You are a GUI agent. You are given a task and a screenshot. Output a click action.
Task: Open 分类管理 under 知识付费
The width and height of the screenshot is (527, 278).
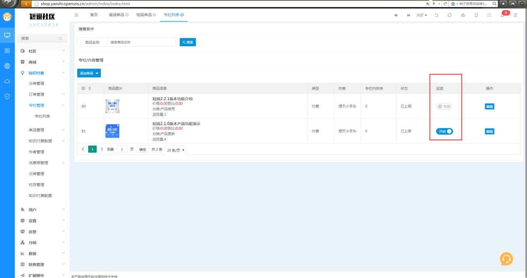[x=36, y=84]
